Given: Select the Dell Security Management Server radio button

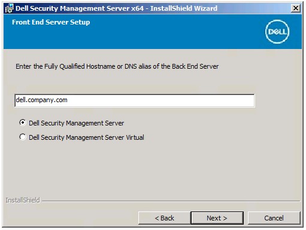Looking at the screenshot, I should [x=23, y=122].
